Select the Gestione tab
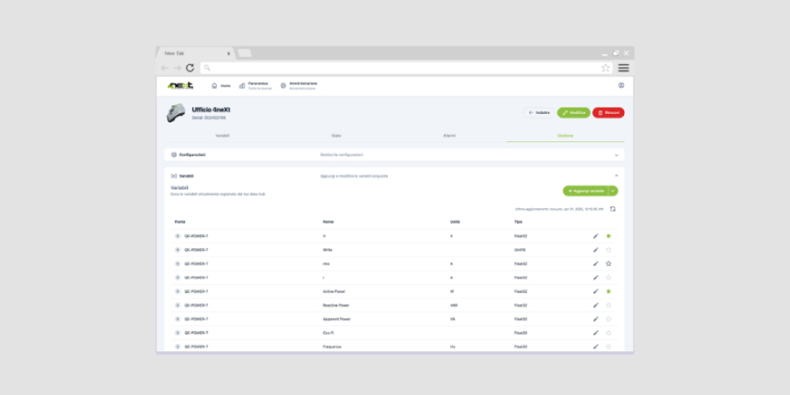 pos(565,136)
